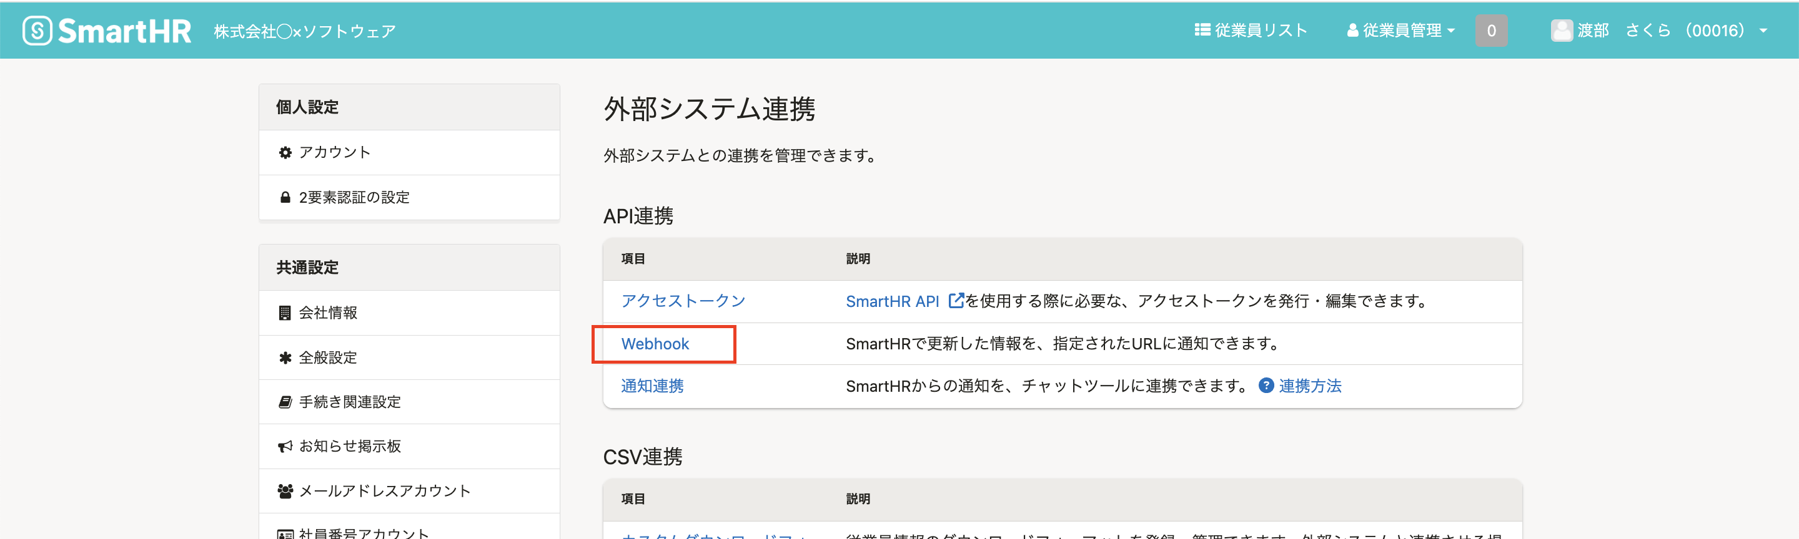Click the API連携 section heading
The width and height of the screenshot is (1799, 539).
(x=638, y=216)
